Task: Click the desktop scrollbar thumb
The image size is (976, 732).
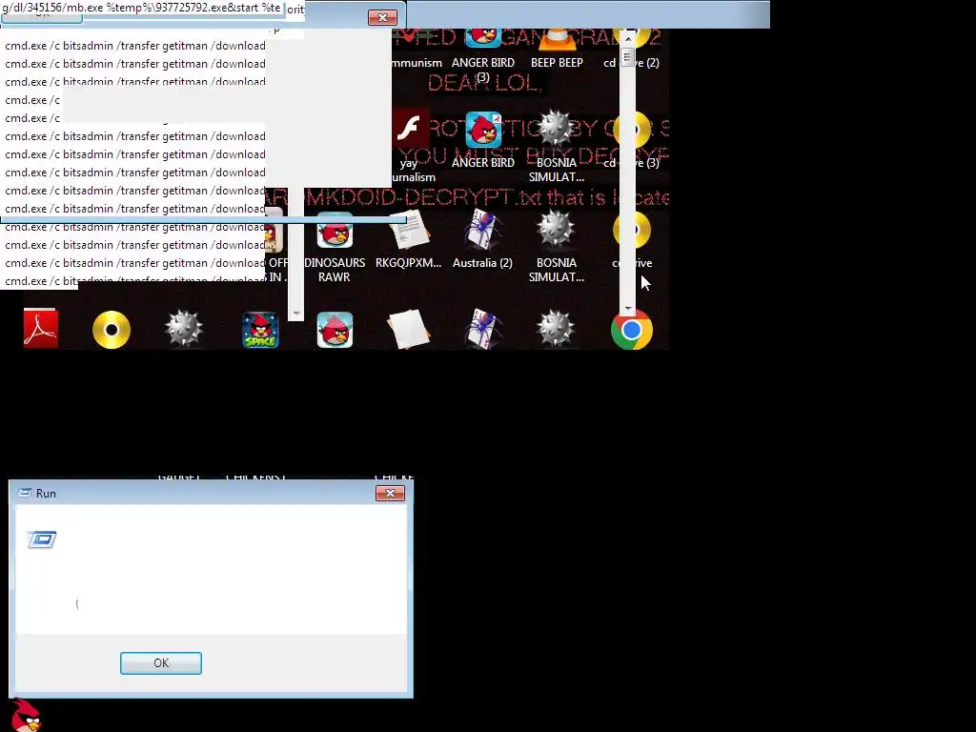Action: [x=627, y=57]
